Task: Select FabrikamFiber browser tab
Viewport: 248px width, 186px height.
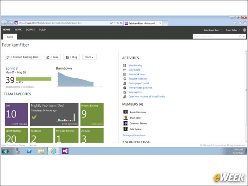Action: pos(143,23)
